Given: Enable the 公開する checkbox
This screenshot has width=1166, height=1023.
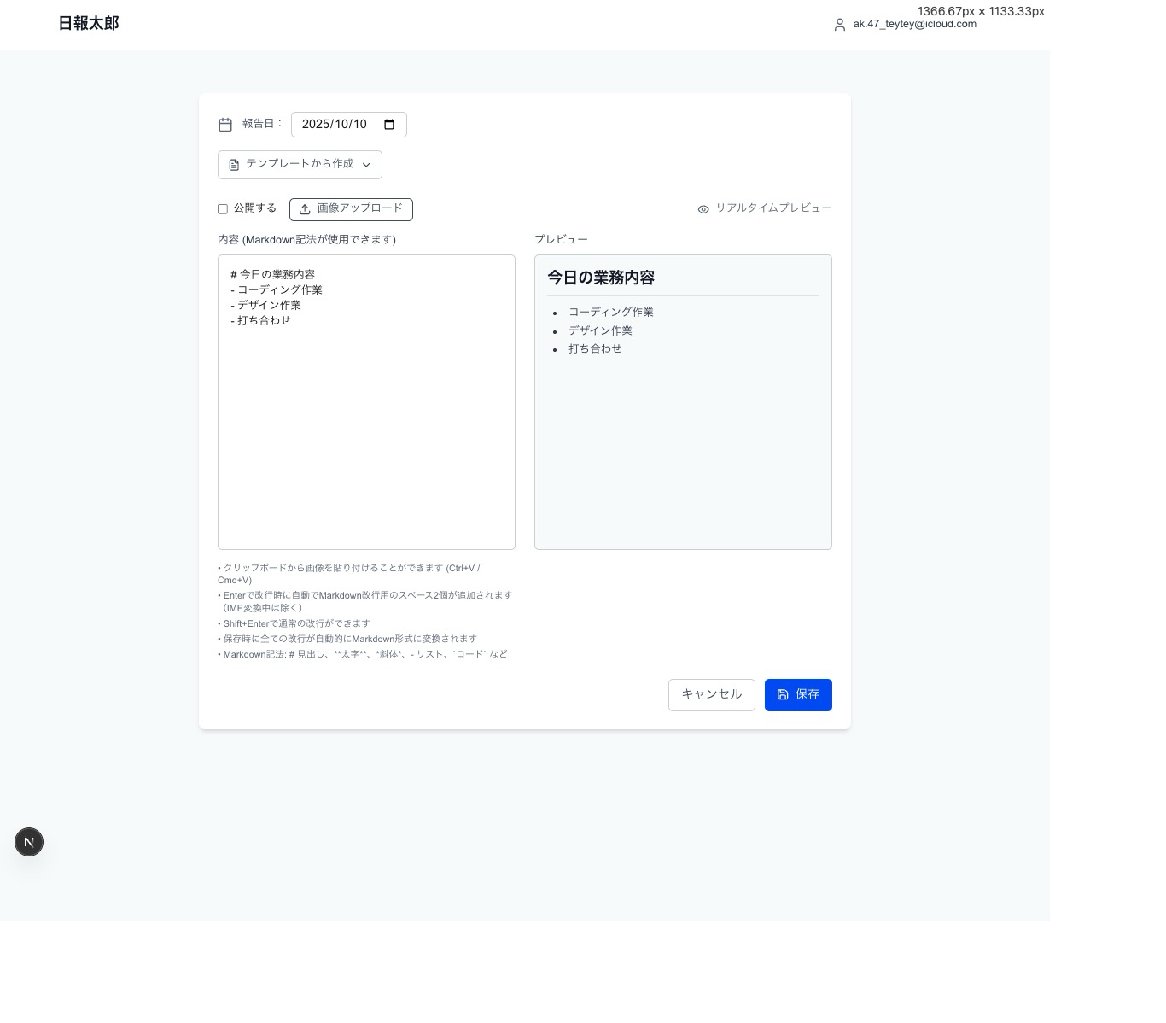Looking at the screenshot, I should [223, 209].
